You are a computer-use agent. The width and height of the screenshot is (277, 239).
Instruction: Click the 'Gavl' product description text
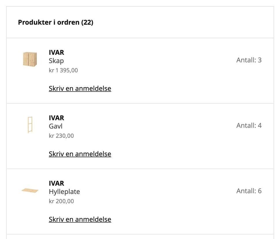click(x=56, y=126)
